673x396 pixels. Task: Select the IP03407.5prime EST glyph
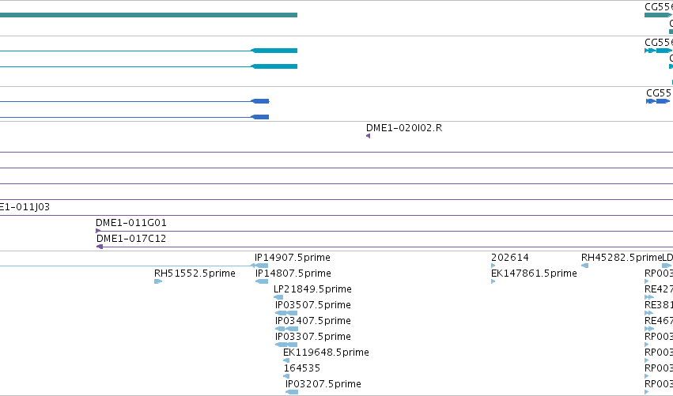point(286,329)
